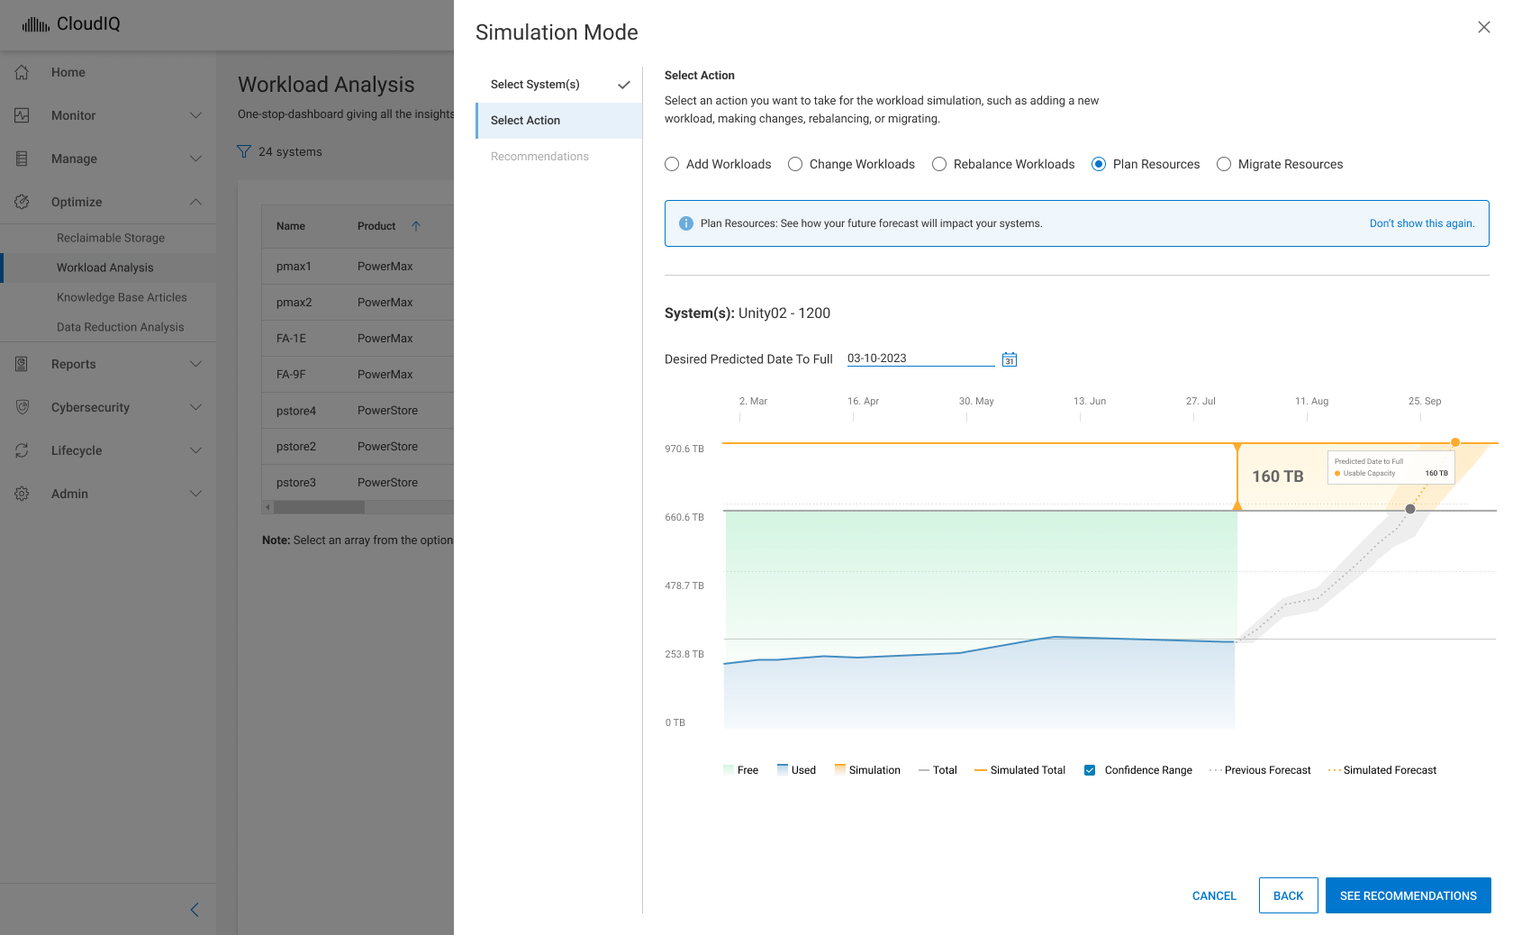
Task: Click the filter funnel icon
Action: tap(244, 151)
